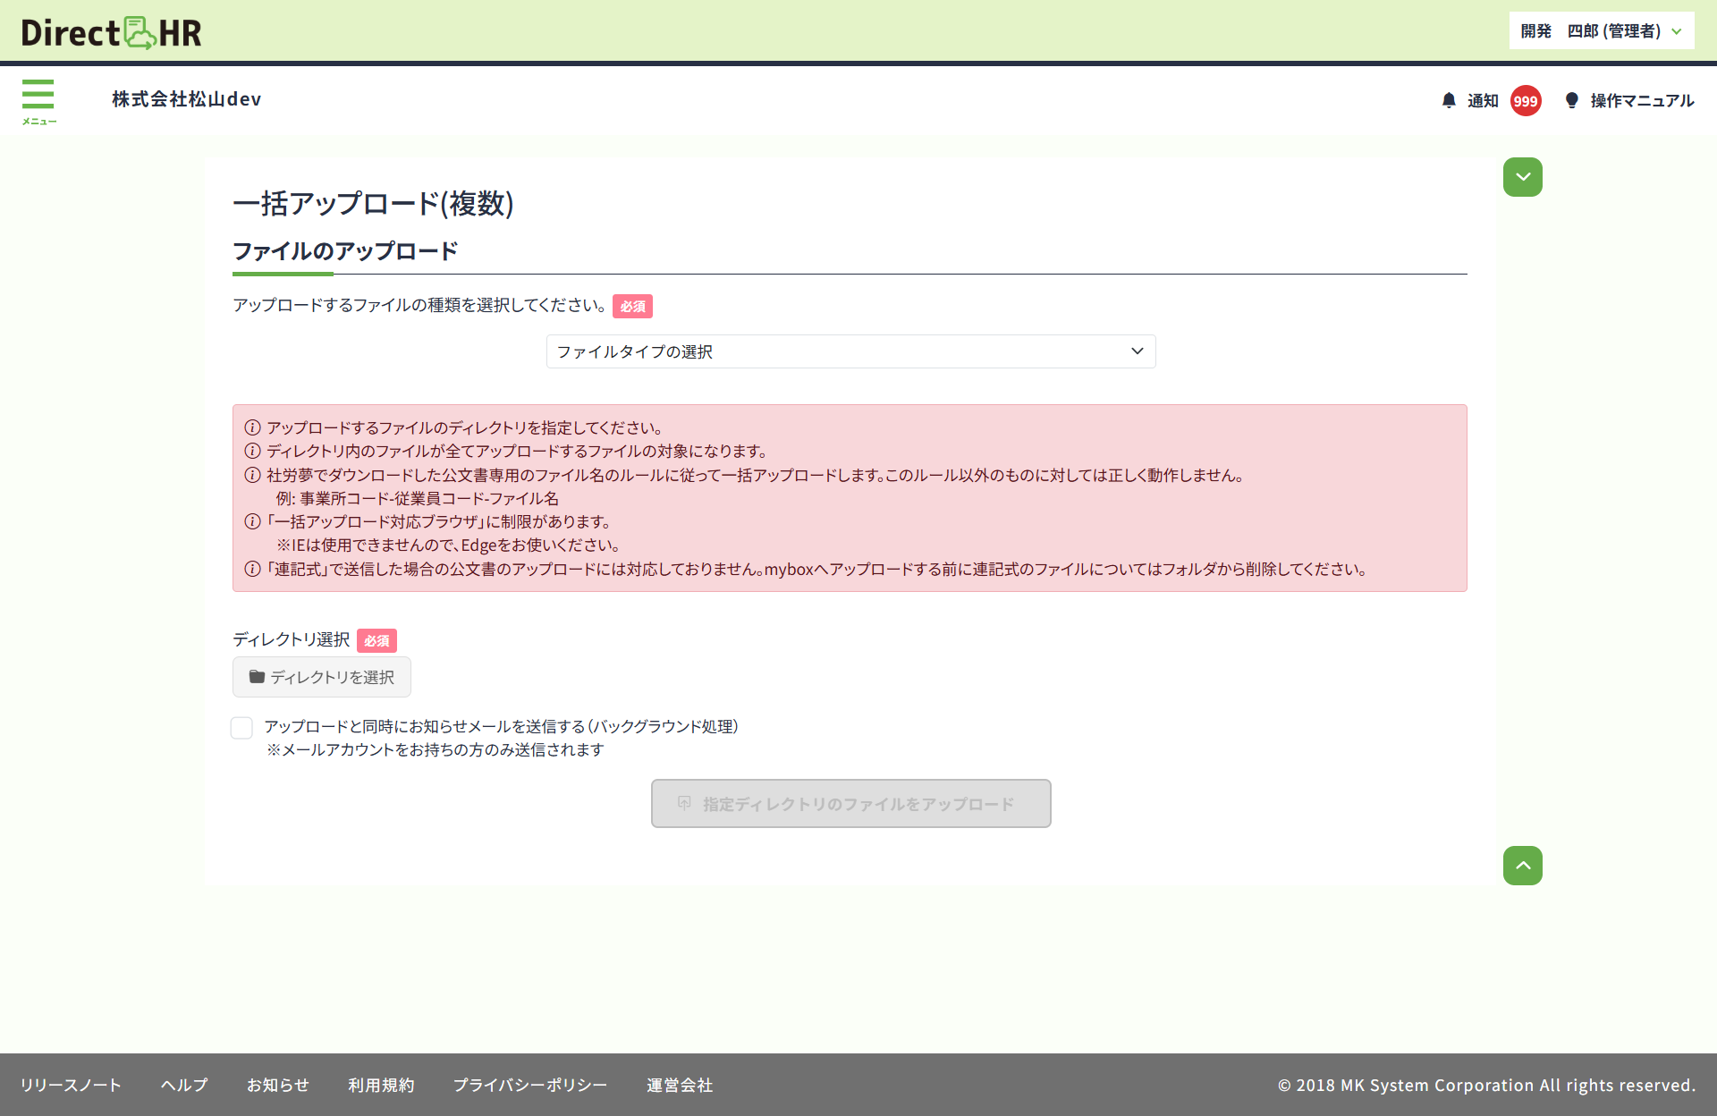Open the リリースノート footer link
The width and height of the screenshot is (1717, 1116).
coord(71,1085)
